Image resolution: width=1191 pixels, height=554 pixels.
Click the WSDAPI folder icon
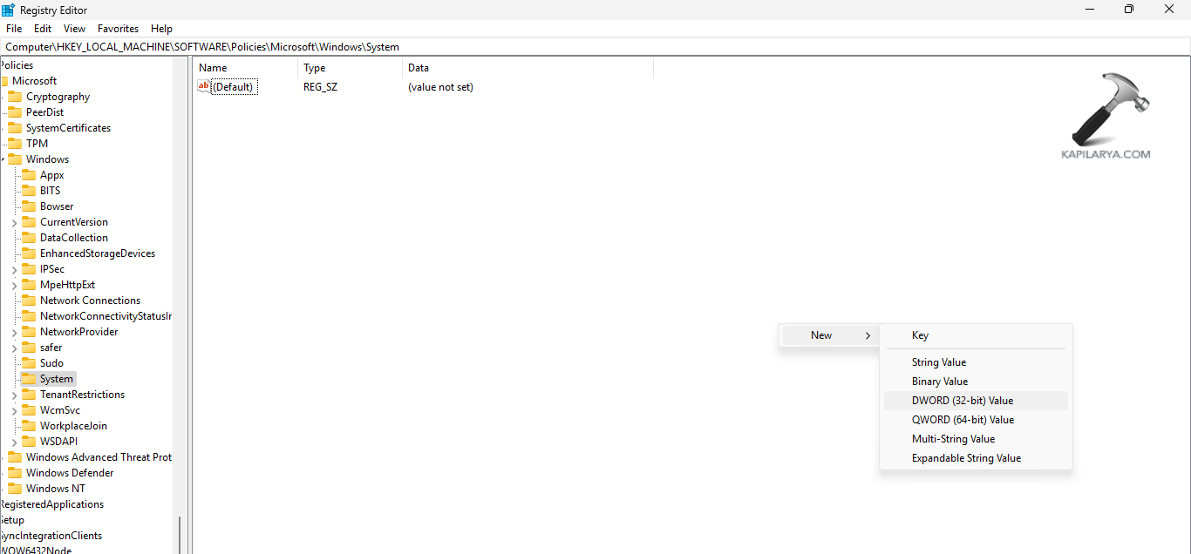click(29, 442)
